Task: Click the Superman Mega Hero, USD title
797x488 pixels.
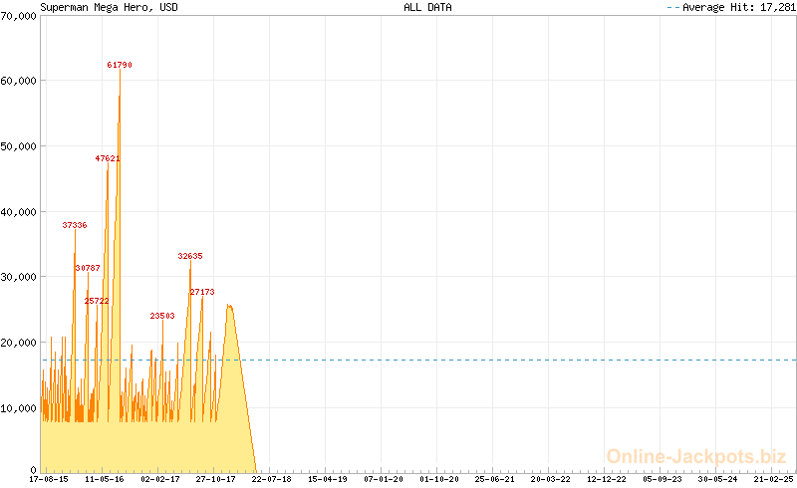Action: coord(95,7)
